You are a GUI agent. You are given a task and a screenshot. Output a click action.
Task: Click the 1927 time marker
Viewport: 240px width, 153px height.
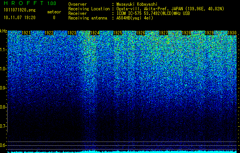click(163, 33)
